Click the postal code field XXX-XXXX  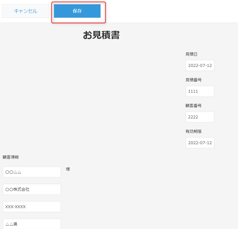pos(32,207)
